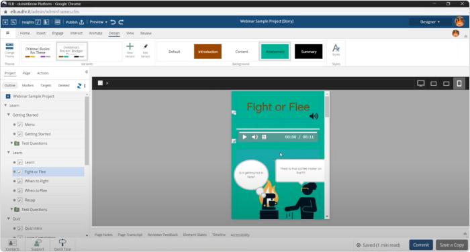Open the Timeline panel

pos(219,235)
